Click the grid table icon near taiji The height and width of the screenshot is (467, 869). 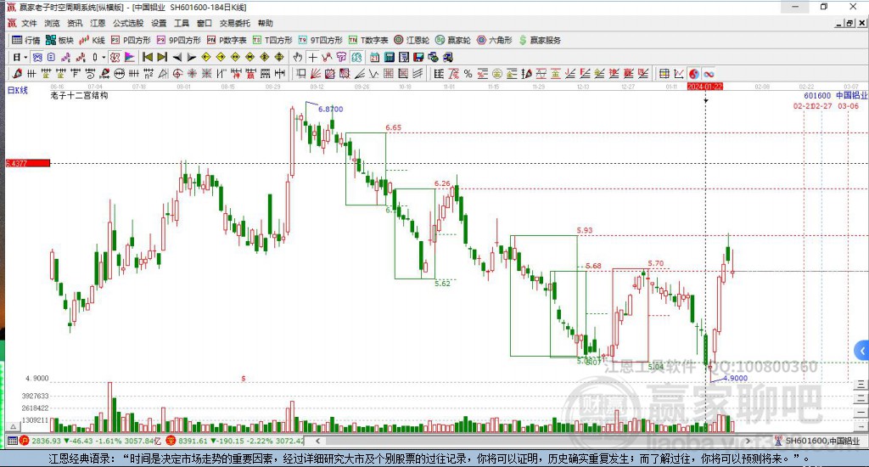[664, 73]
